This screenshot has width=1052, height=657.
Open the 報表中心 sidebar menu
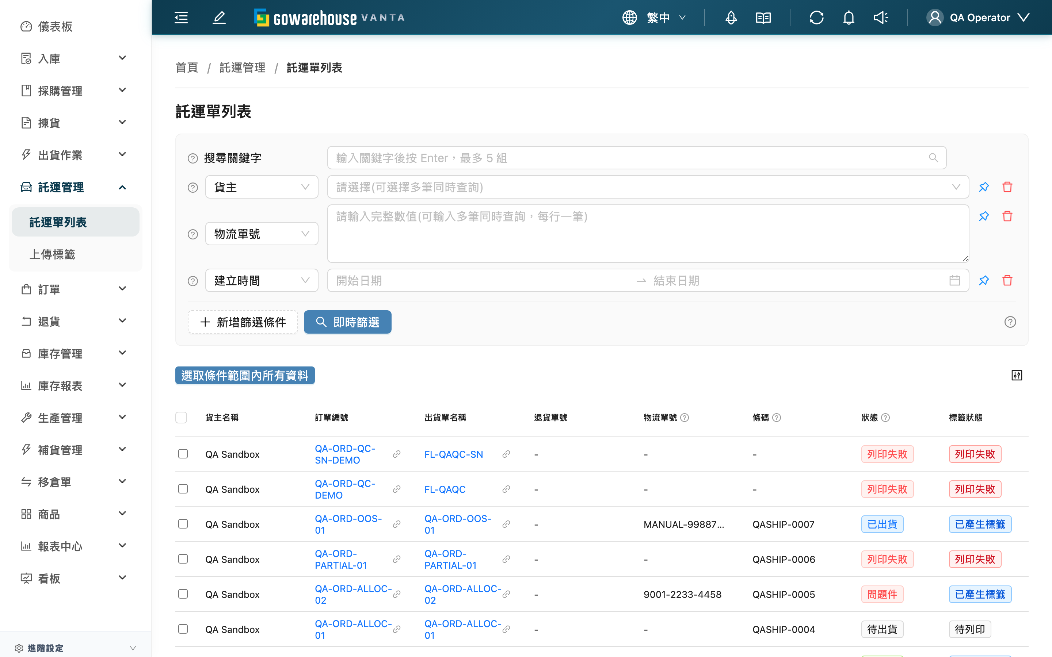76,546
